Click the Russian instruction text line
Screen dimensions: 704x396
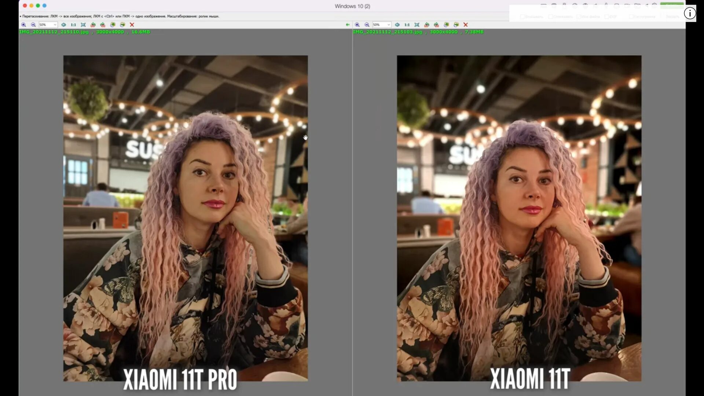point(120,16)
